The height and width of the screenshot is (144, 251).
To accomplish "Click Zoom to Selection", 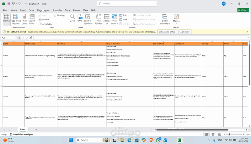I will 88,19.
